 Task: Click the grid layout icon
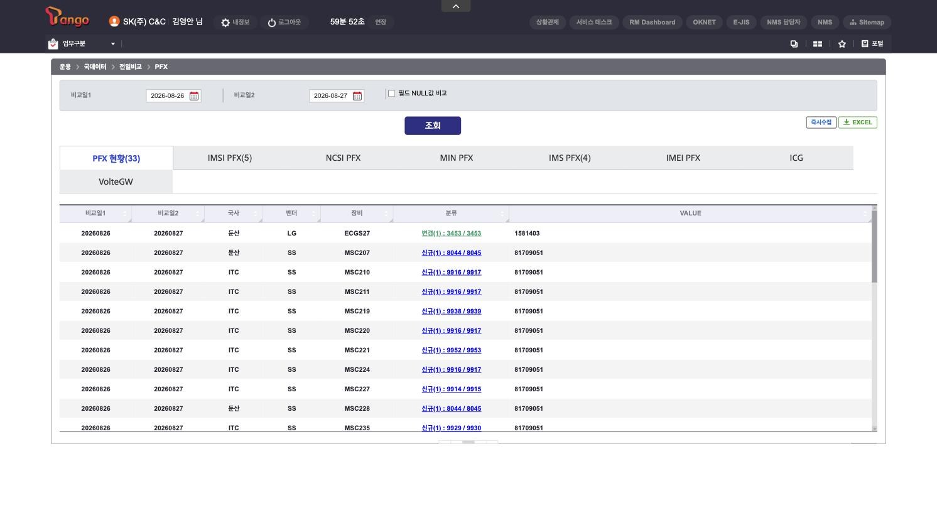click(818, 44)
